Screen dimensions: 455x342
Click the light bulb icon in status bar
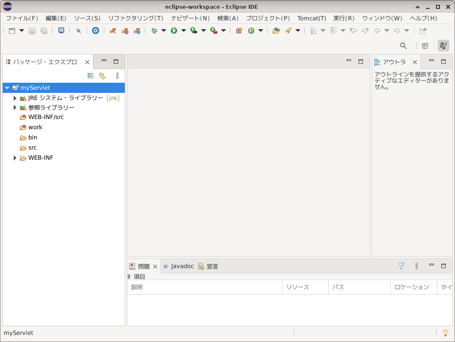click(445, 333)
